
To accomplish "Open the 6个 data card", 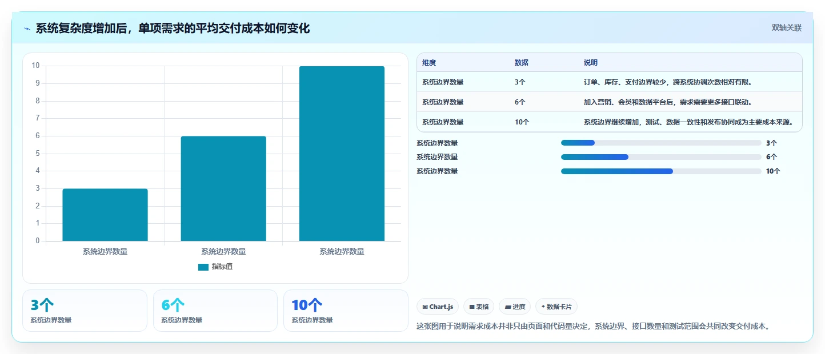I will click(x=215, y=311).
